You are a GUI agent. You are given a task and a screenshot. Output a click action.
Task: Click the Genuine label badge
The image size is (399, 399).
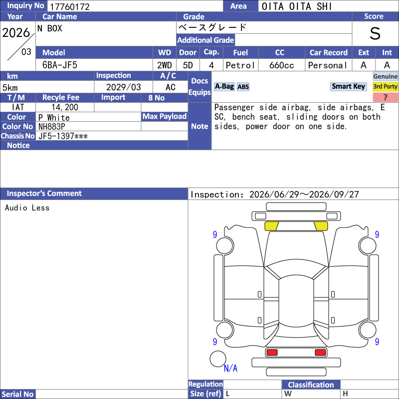[385, 76]
